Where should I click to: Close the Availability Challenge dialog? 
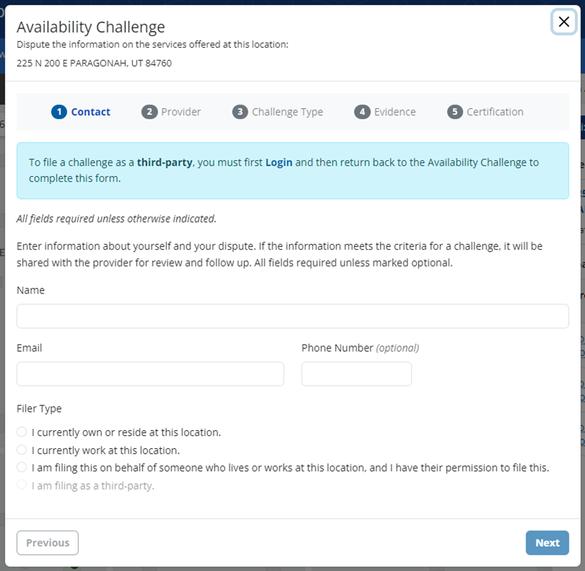[563, 22]
